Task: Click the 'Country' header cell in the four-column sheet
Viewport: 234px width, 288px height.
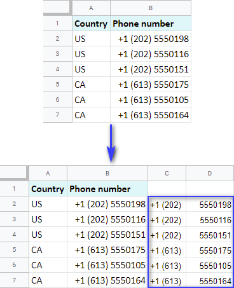Action: coord(48,189)
